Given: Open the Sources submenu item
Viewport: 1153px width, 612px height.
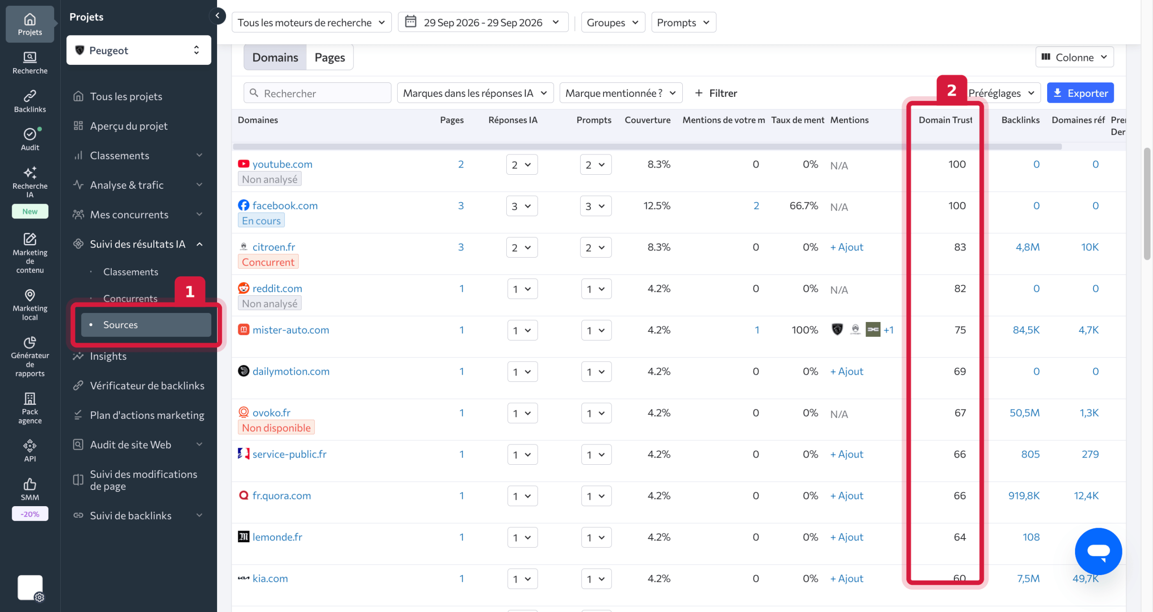Looking at the screenshot, I should (x=146, y=325).
